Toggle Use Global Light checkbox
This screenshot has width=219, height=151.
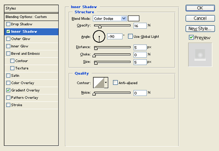[x=130, y=36]
